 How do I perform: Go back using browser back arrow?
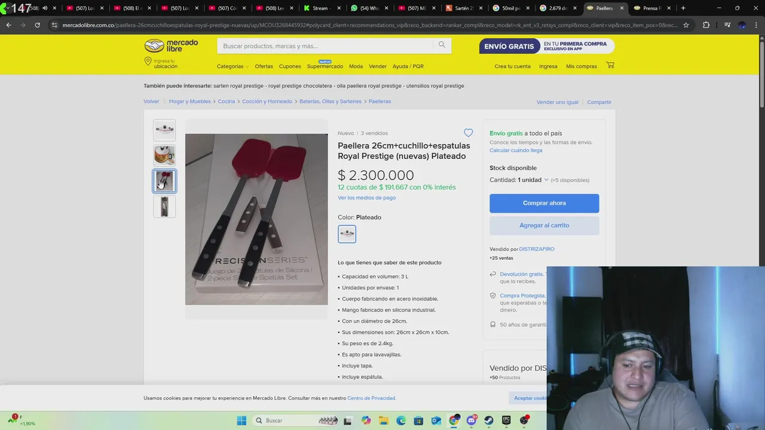pyautogui.click(x=8, y=25)
